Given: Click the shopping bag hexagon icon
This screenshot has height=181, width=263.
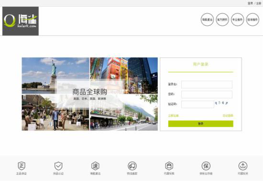Looking at the screenshot, I should [x=169, y=166].
